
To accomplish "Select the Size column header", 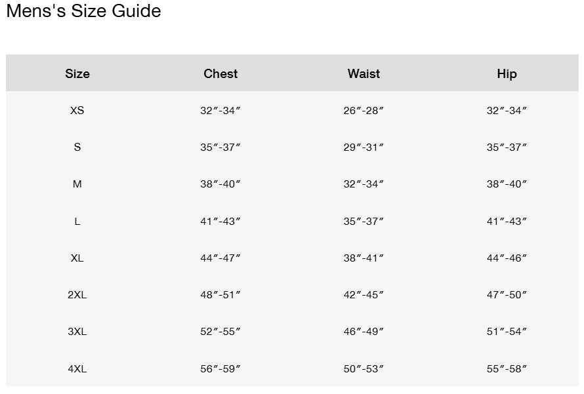I will click(77, 73).
